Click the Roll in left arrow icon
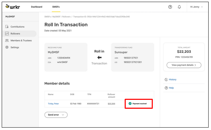 (99, 58)
